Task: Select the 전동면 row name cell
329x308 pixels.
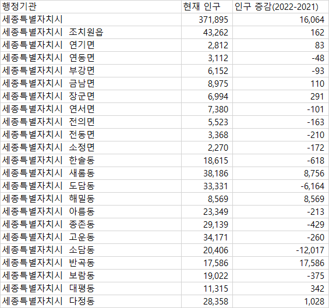Action: coord(91,135)
